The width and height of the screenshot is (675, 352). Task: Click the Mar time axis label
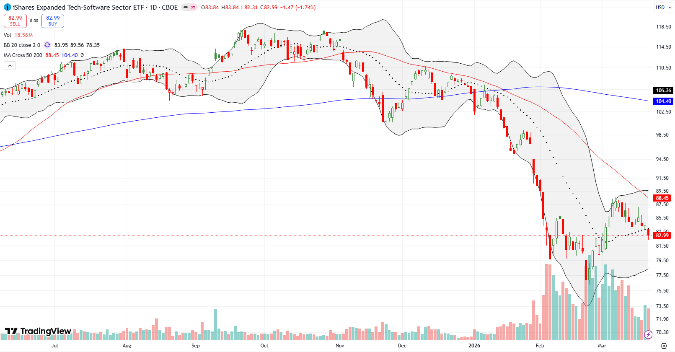click(x=602, y=346)
